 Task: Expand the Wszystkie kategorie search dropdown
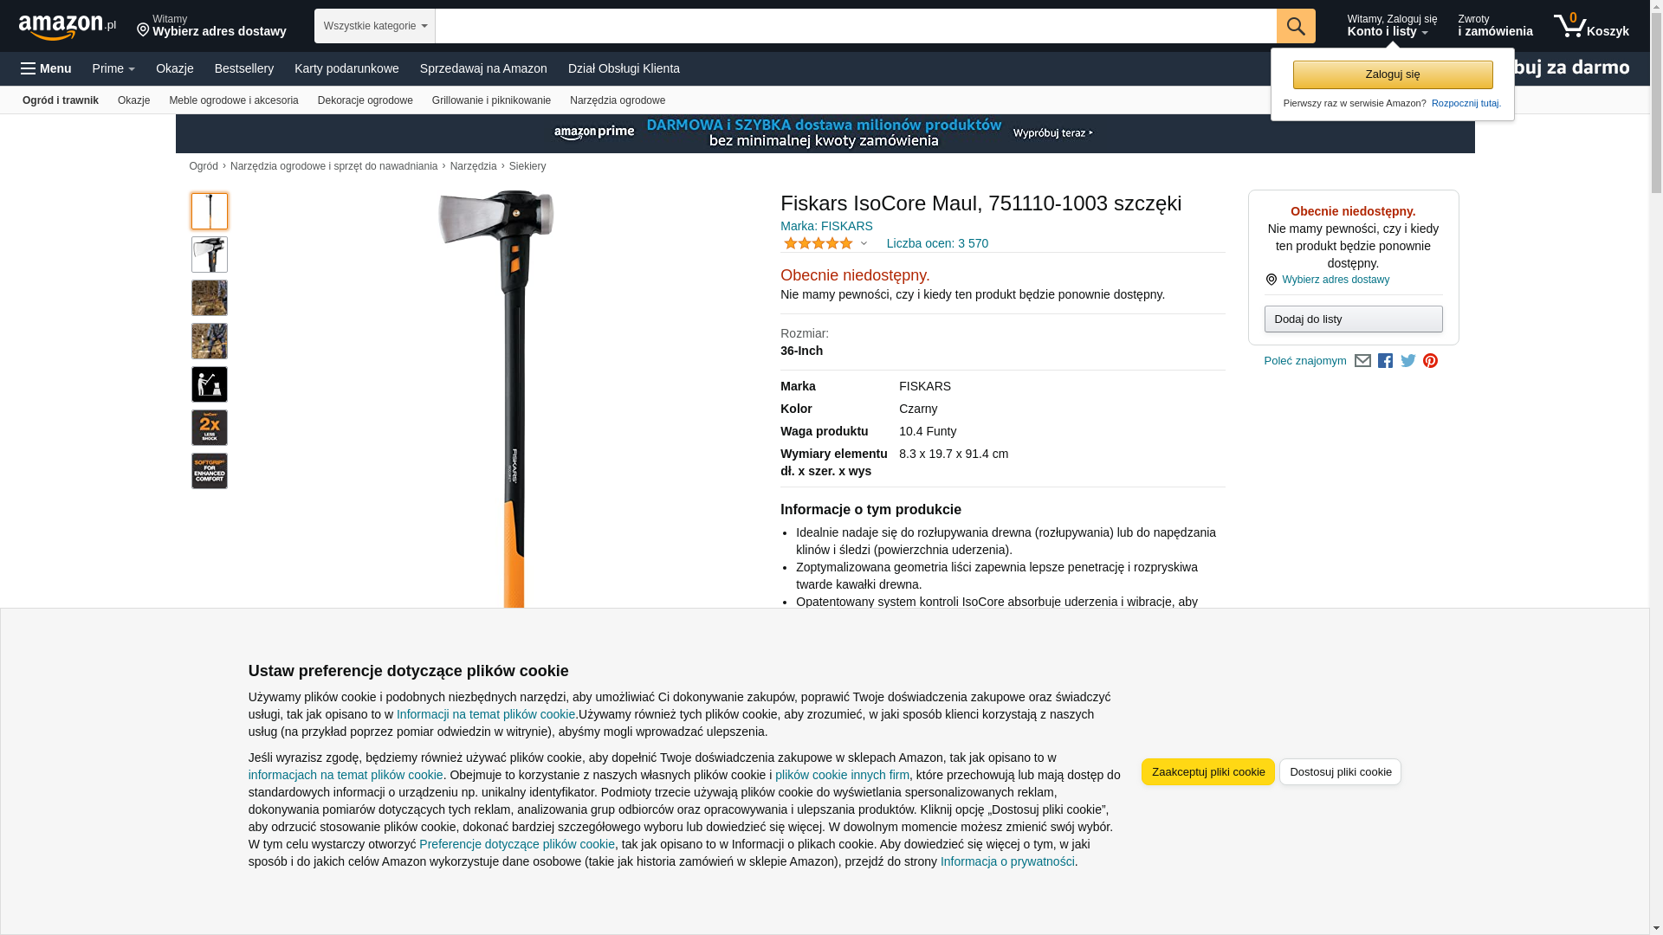(x=374, y=26)
